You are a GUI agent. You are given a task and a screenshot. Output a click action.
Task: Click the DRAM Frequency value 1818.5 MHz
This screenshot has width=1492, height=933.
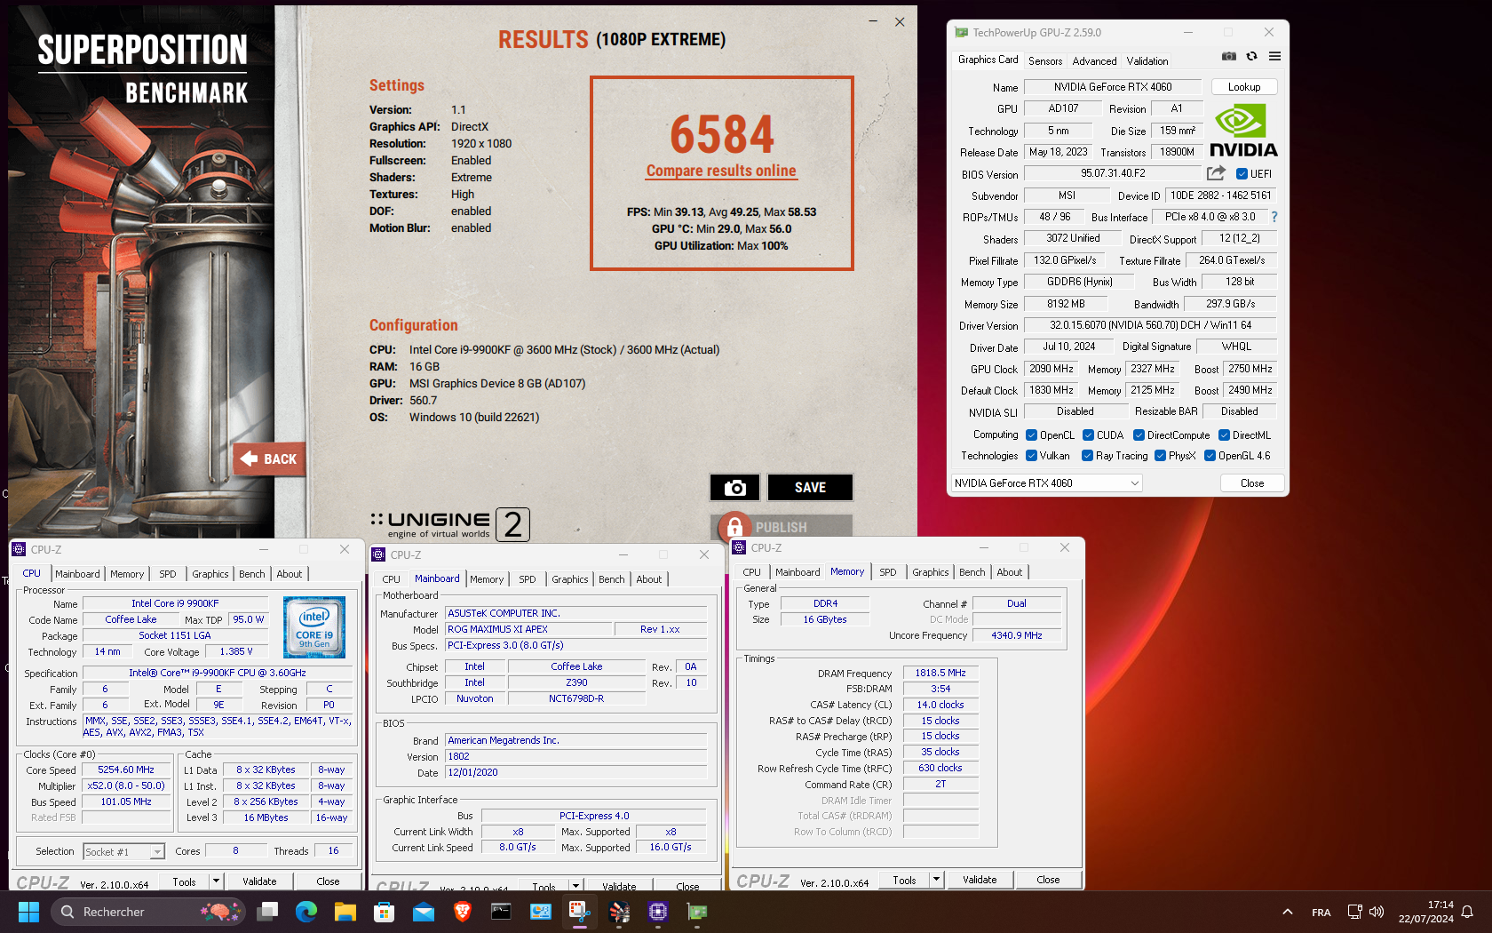point(940,674)
